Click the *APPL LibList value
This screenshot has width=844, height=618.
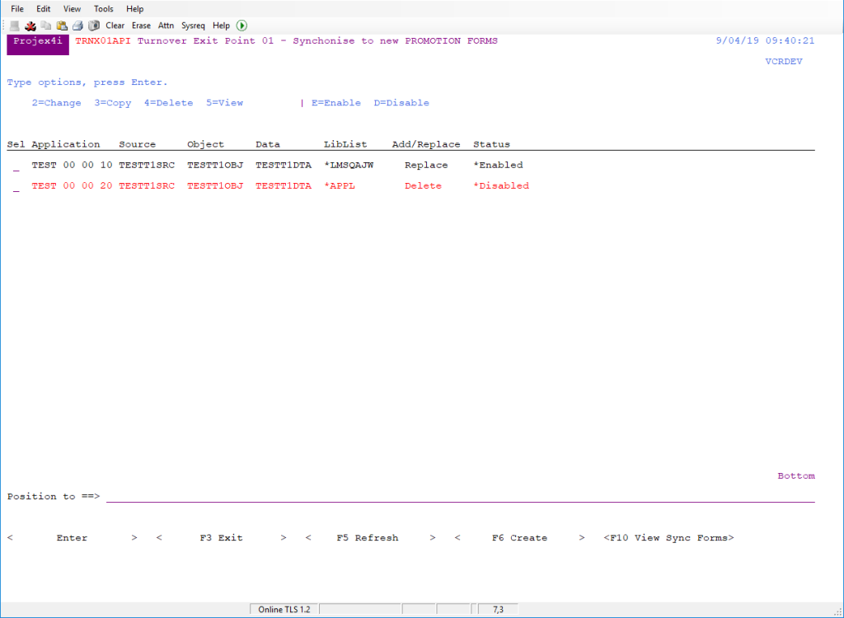(340, 185)
